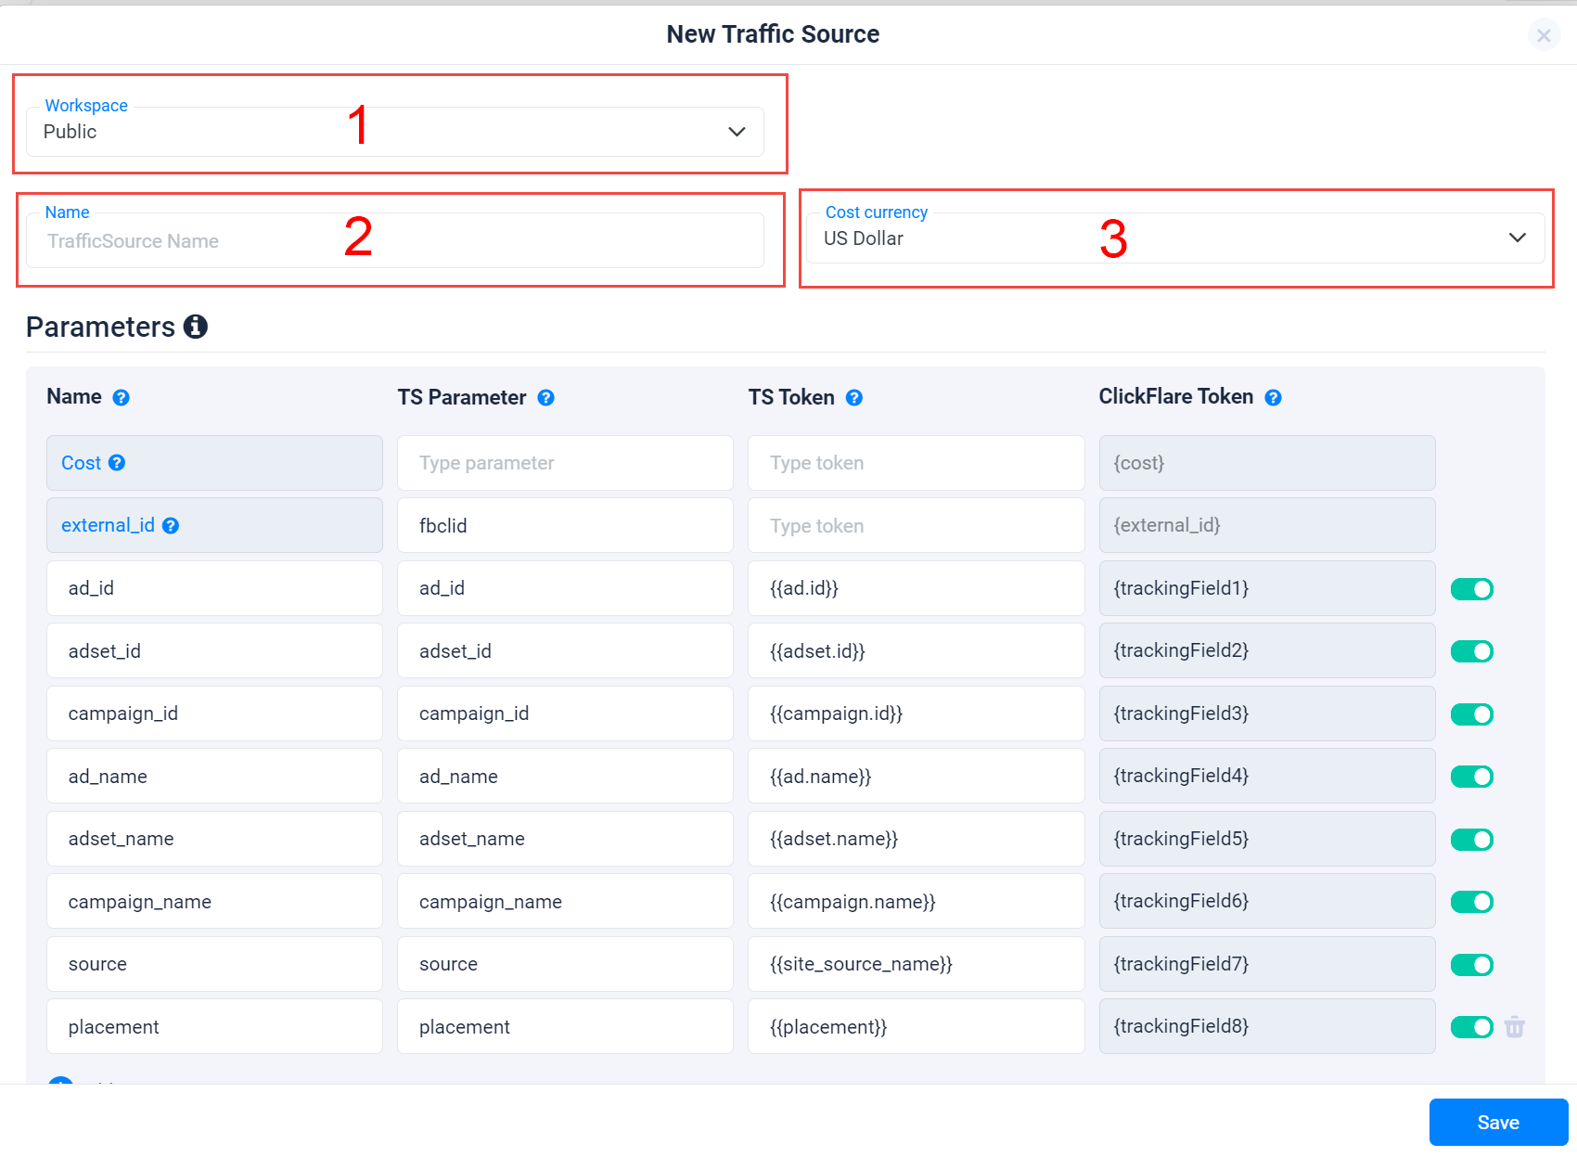
Task: Edit the adset_name name field
Action: click(214, 839)
